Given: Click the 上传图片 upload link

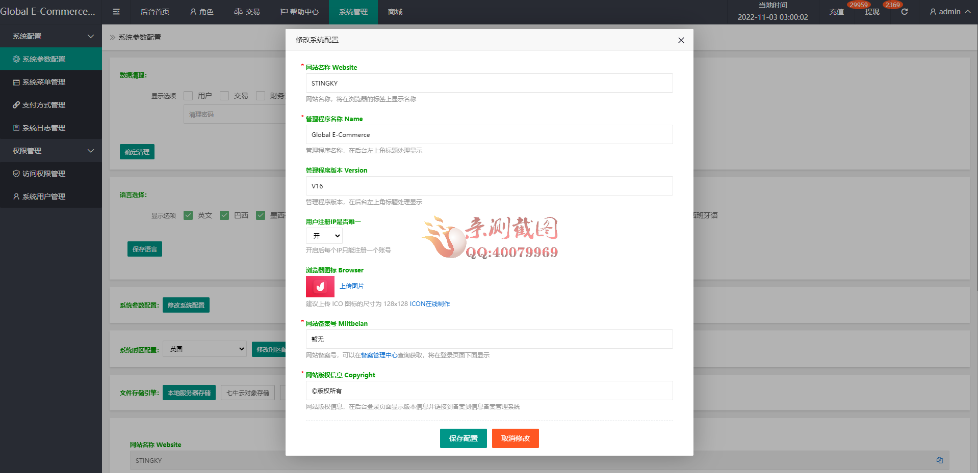Looking at the screenshot, I should [x=352, y=286].
